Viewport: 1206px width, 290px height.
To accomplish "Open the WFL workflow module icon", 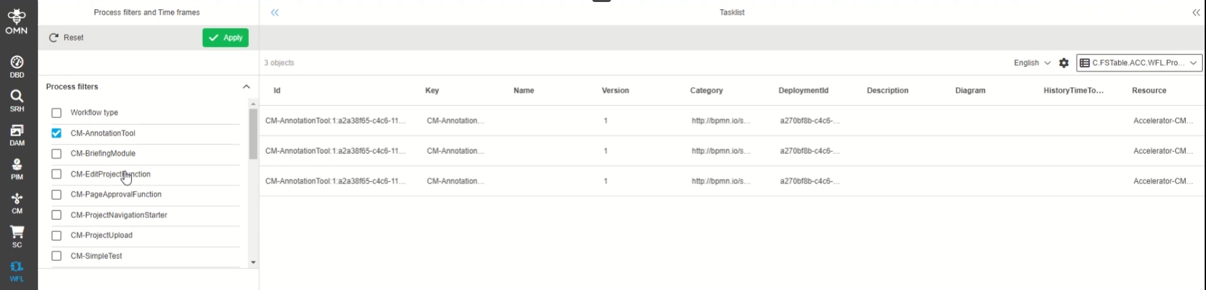I will pyautogui.click(x=17, y=270).
